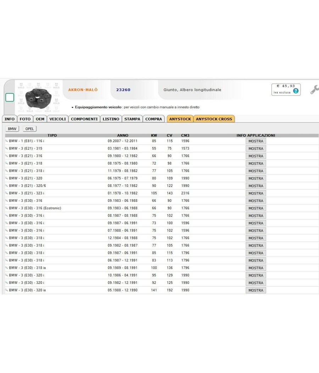Switch to the FOTO tab
This screenshot has height=373, width=319.
click(x=25, y=119)
